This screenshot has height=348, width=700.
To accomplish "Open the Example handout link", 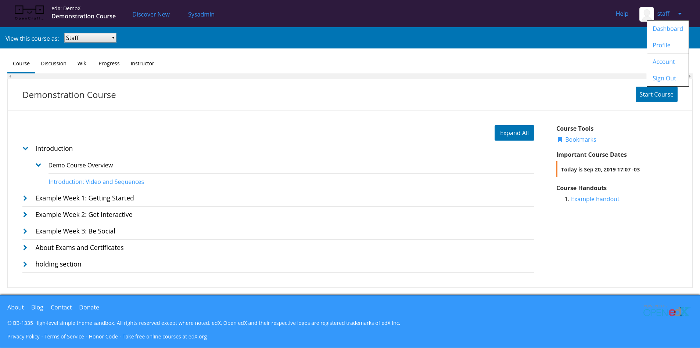I will click(x=595, y=199).
